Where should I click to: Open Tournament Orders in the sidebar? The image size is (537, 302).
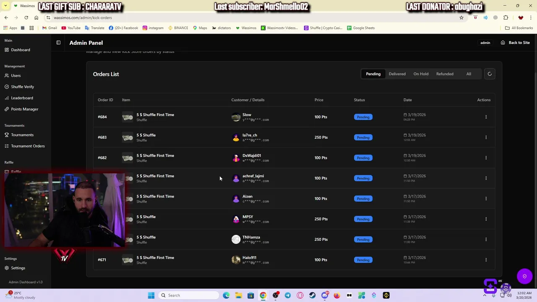tap(24, 146)
